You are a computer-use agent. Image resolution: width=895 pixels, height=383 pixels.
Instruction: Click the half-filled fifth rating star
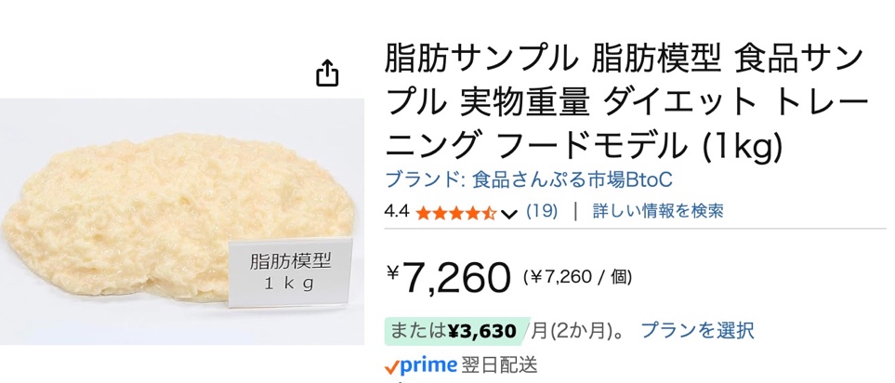pos(490,213)
